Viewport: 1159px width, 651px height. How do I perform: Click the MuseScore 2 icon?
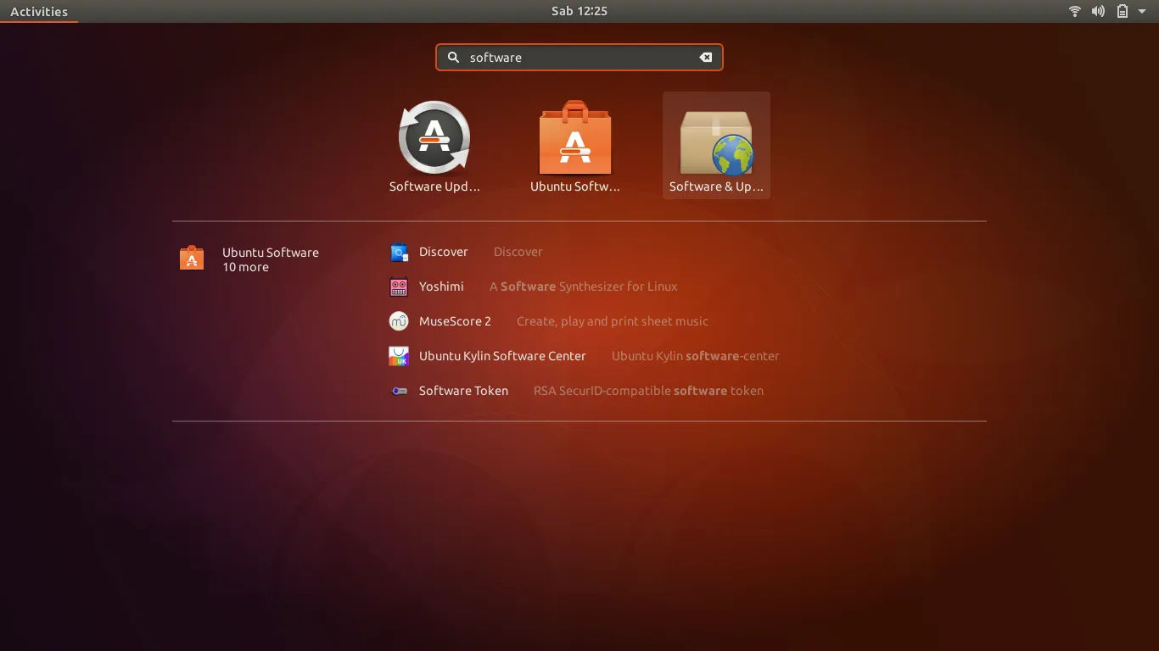pos(399,321)
